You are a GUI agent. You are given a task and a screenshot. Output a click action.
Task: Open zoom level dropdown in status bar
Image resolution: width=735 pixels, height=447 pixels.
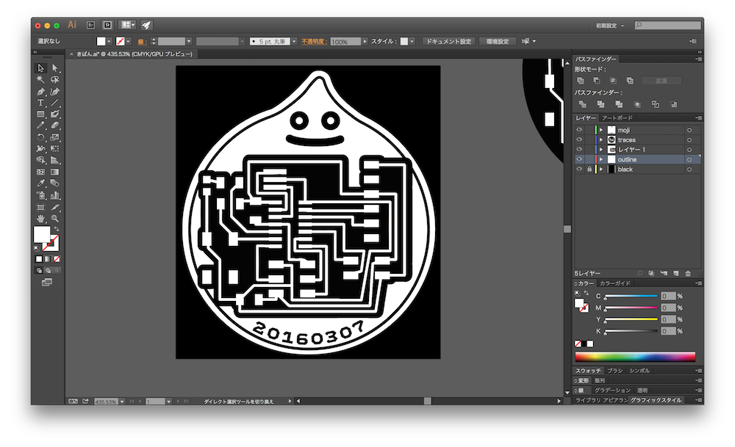coord(122,401)
